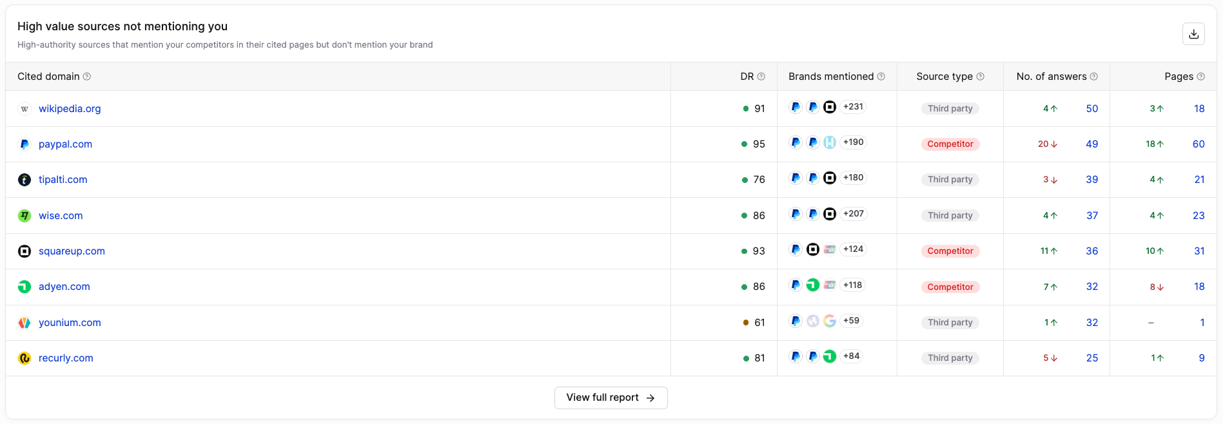Viewport: 1223px width, 424px height.
Task: Open the recurly.com link
Action: 66,358
